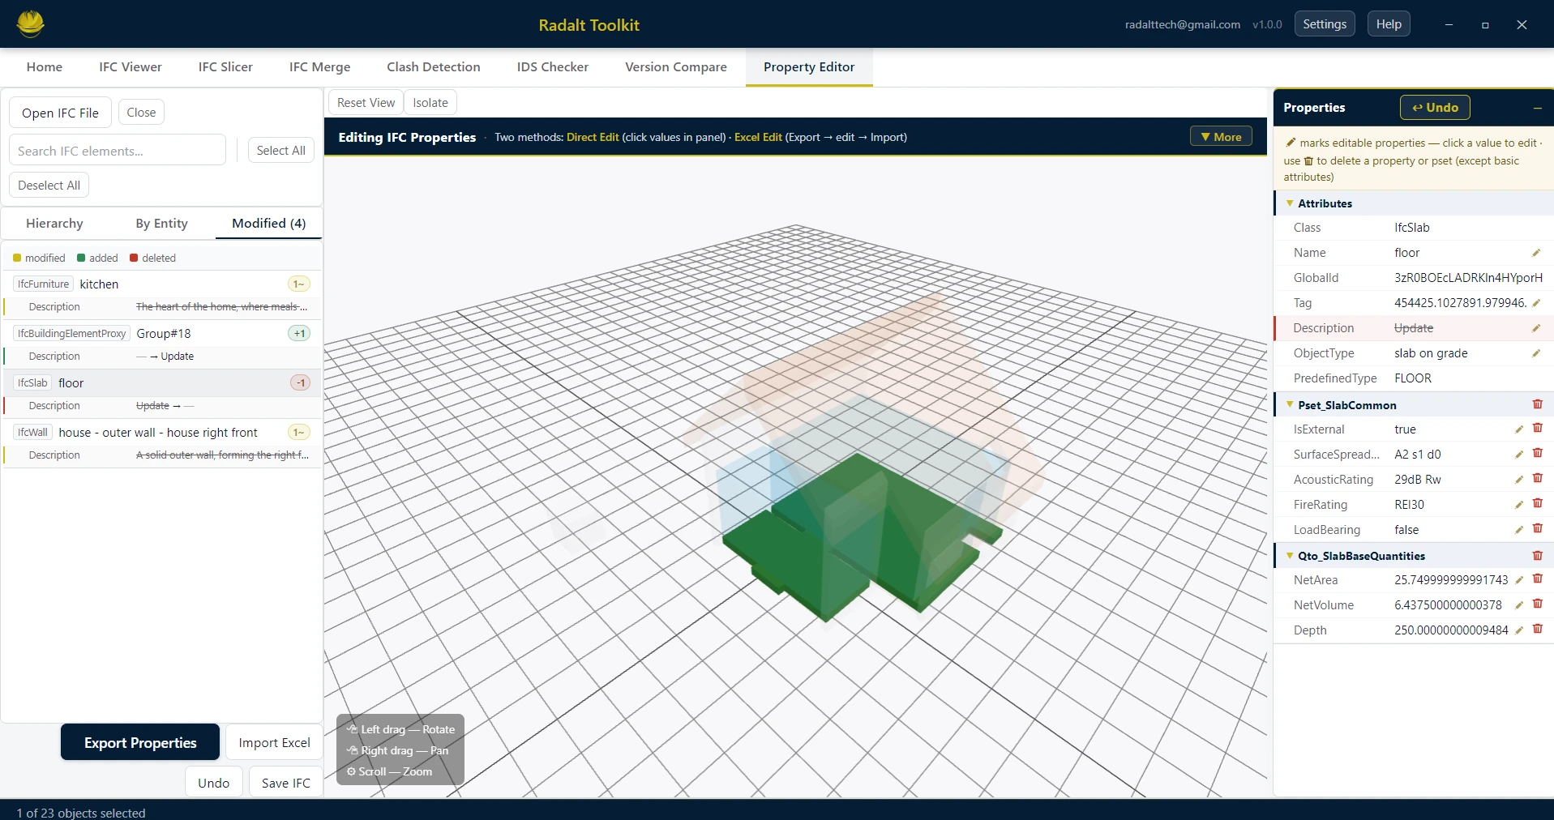Switch to the Clash Detection tab
The height and width of the screenshot is (820, 1554).
pyautogui.click(x=434, y=66)
